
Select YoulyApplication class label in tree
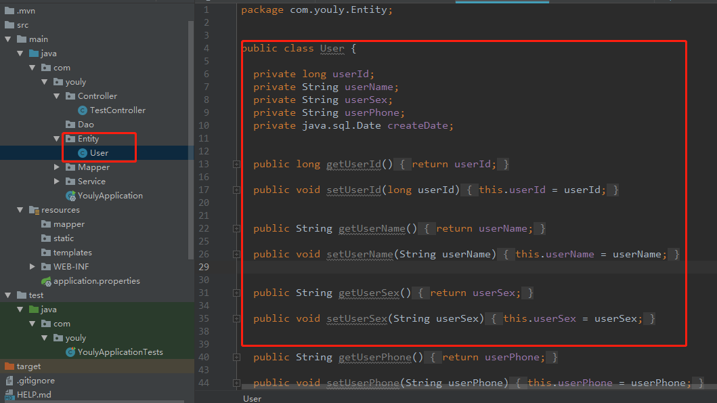(110, 196)
